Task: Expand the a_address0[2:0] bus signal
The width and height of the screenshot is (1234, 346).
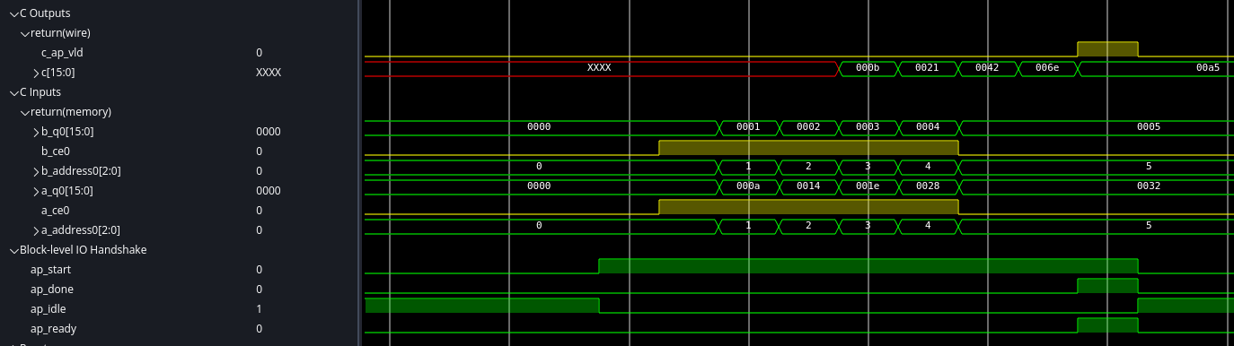Action: click(36, 230)
